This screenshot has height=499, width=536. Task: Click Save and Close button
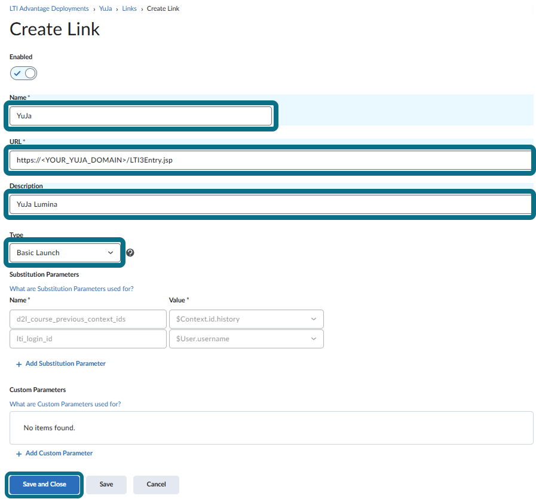coord(44,484)
